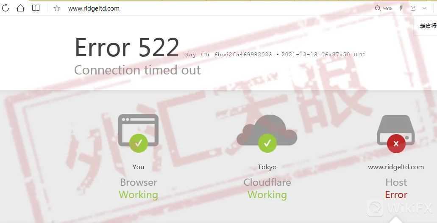437x223 pixels.
Task: Expand the address bar dropdown chevron
Action: pyautogui.click(x=424, y=8)
